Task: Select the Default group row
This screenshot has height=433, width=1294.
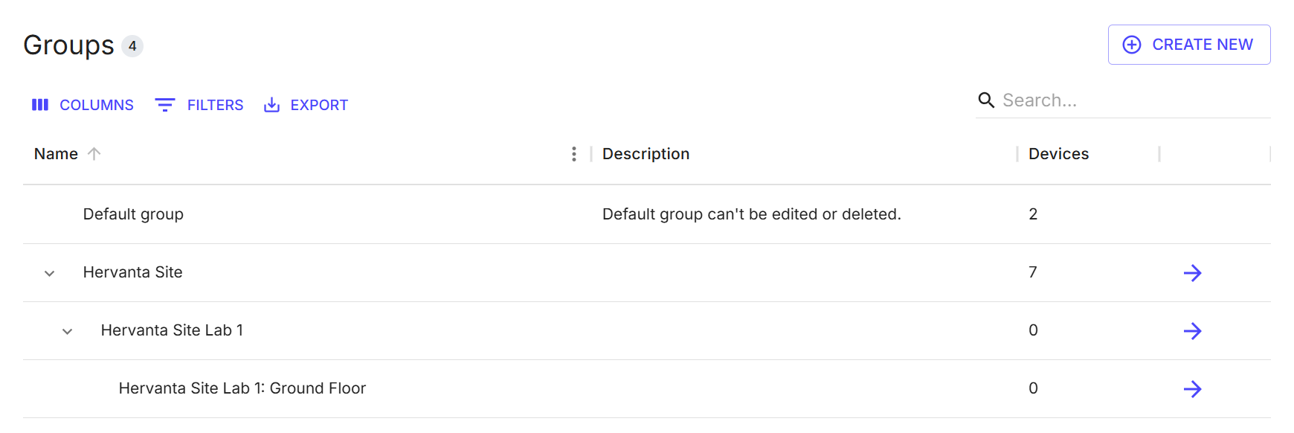Action: tap(647, 214)
